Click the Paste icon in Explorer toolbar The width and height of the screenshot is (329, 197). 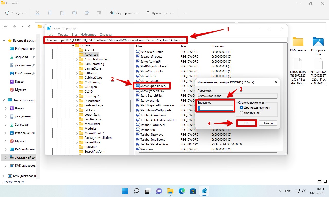tap(62, 13)
